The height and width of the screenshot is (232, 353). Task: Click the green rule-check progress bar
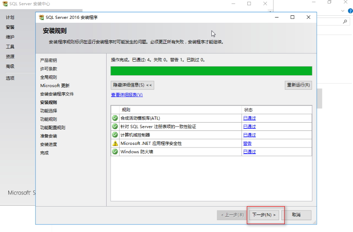pyautogui.click(x=211, y=71)
